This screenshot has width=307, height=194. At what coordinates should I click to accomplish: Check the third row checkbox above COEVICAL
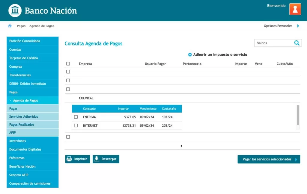[68, 89]
